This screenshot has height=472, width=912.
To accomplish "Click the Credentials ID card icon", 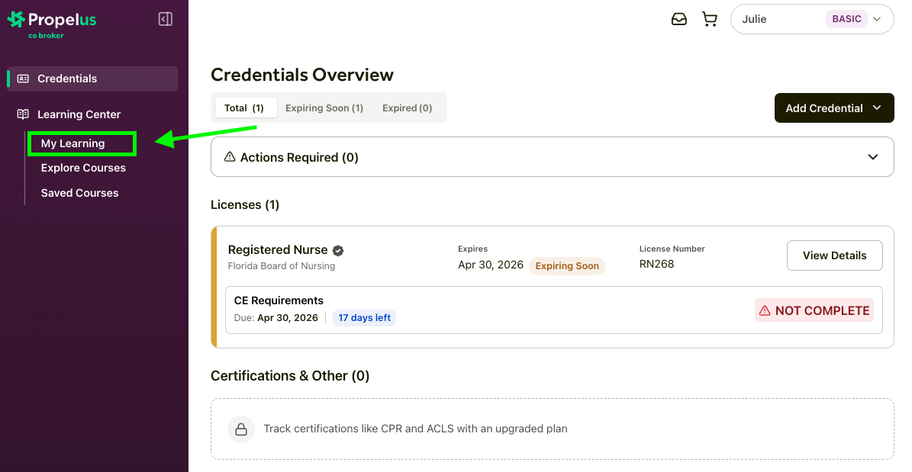I will point(23,79).
